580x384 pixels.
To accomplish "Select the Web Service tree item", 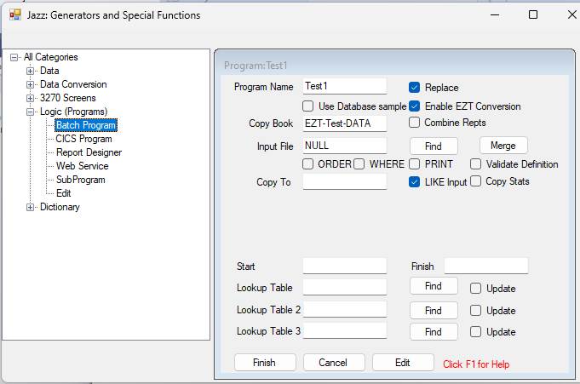I will 82,166.
